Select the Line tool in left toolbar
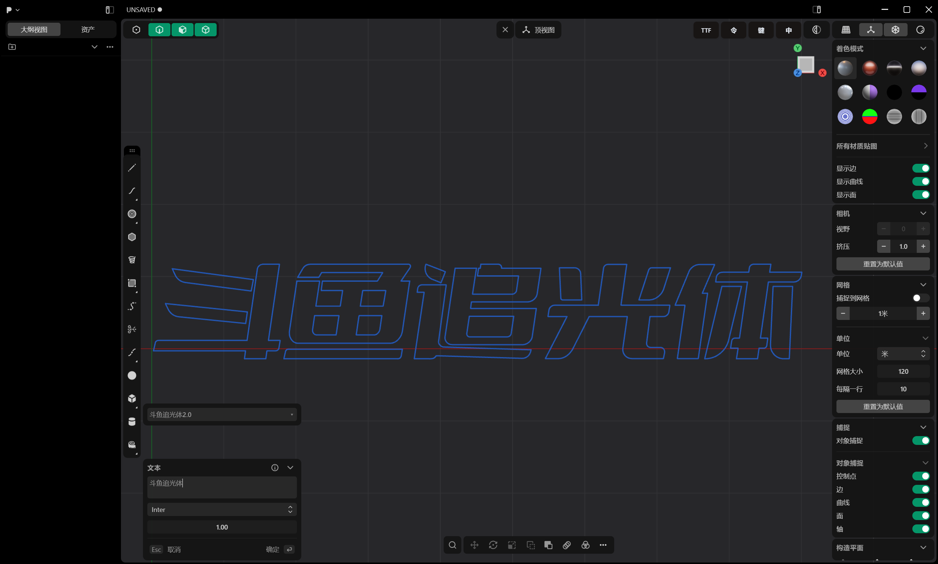Screen dimensions: 938x564 (x=132, y=167)
